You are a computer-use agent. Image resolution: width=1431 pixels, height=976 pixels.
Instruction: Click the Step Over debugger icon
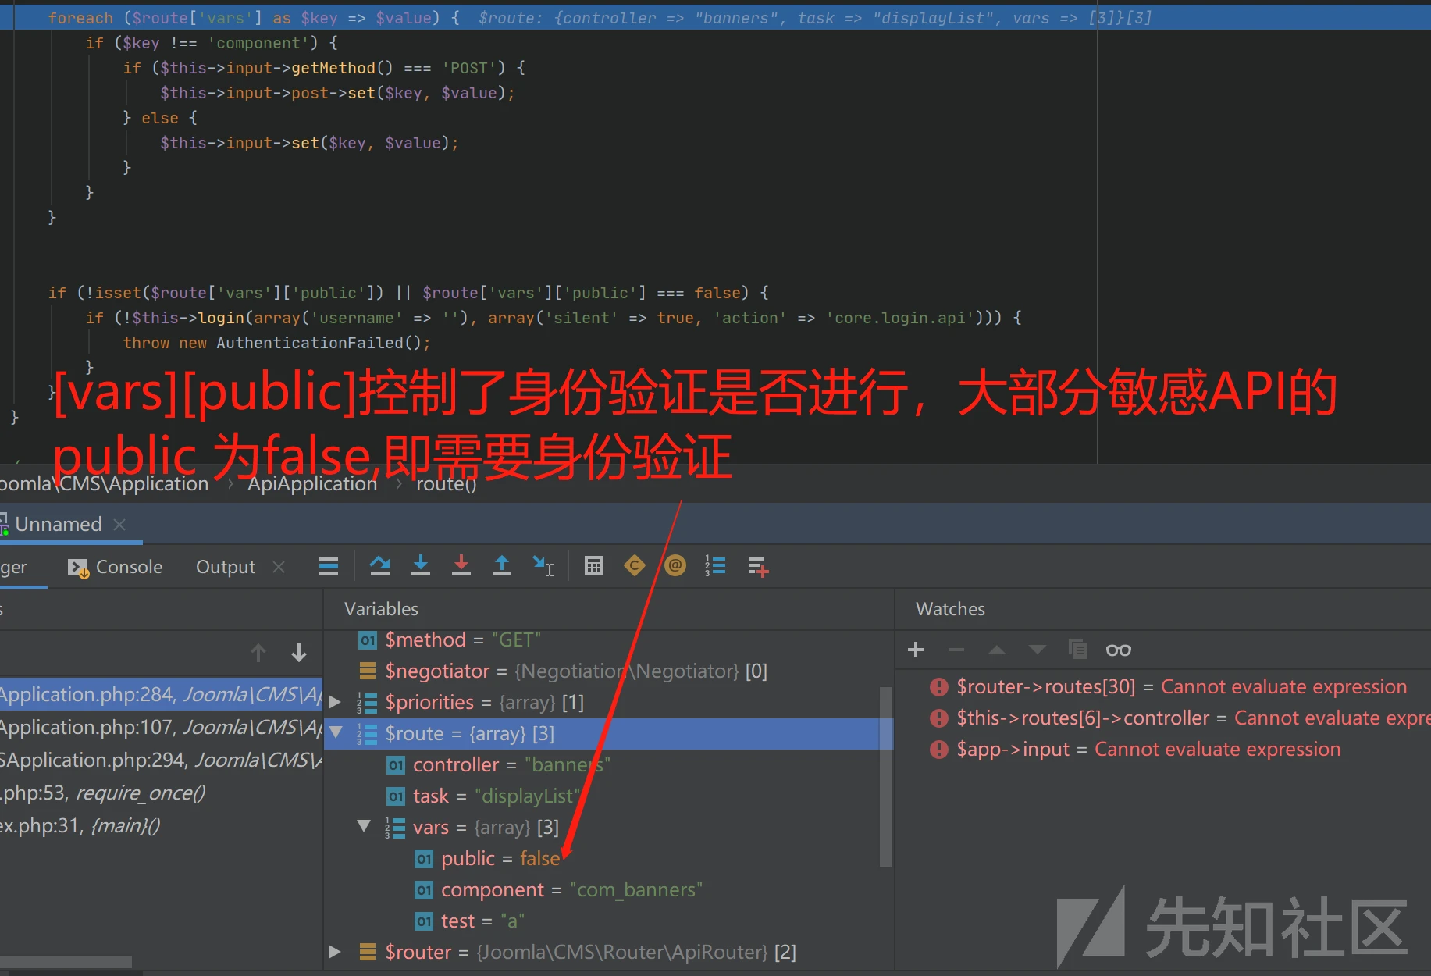380,566
